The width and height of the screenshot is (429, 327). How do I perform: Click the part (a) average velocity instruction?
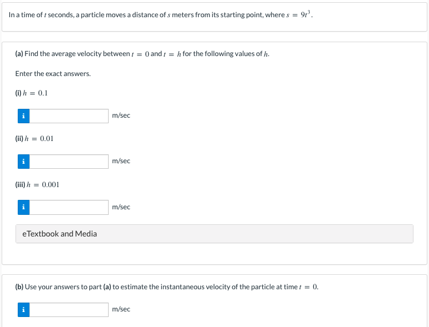pos(142,54)
